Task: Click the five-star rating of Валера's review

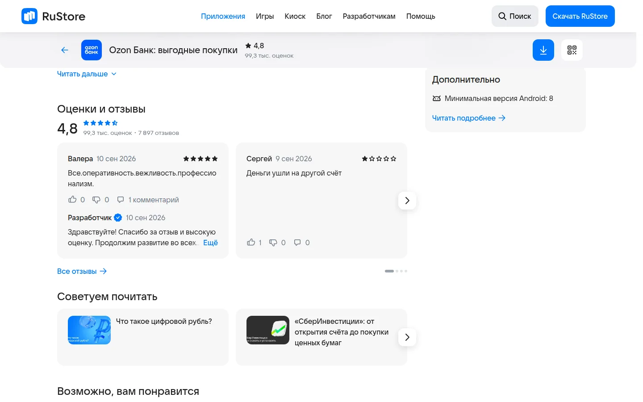Action: click(200, 159)
